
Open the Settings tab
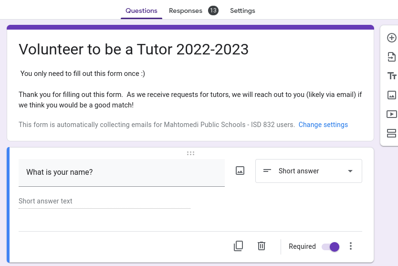[242, 11]
